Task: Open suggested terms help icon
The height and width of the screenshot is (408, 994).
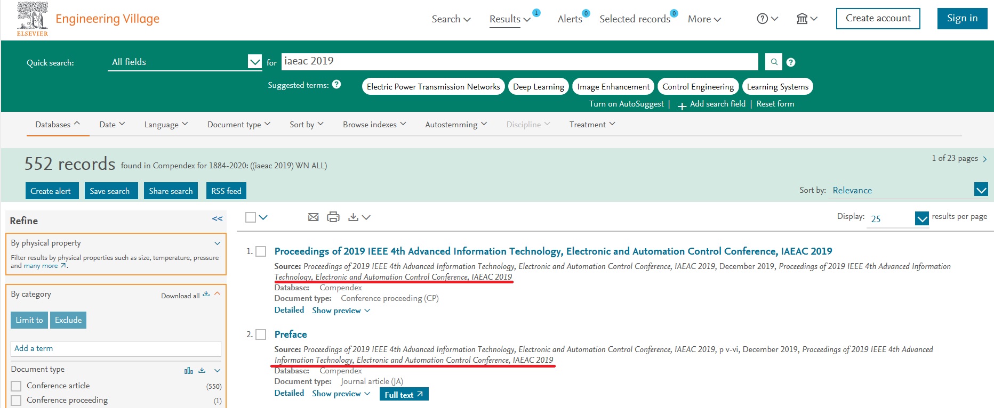Action: click(336, 84)
